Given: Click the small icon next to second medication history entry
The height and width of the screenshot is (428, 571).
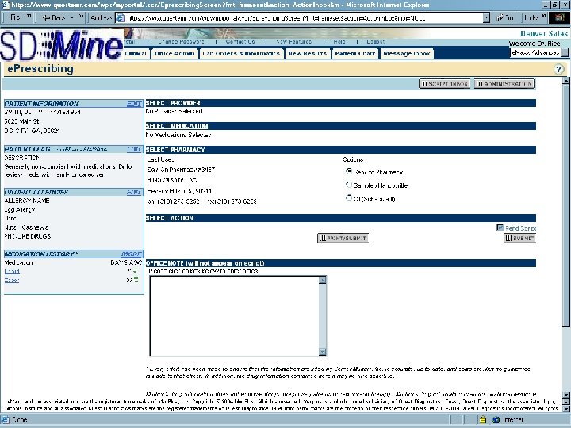Looking at the screenshot, I should 136,280.
